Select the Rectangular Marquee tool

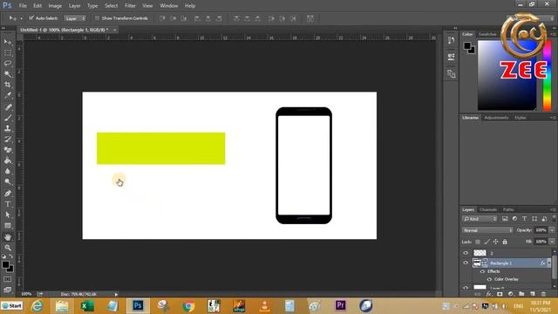[x=8, y=52]
